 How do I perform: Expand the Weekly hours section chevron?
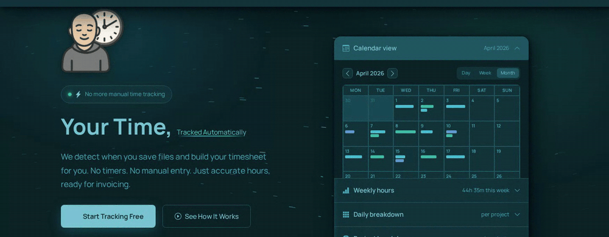pos(517,190)
